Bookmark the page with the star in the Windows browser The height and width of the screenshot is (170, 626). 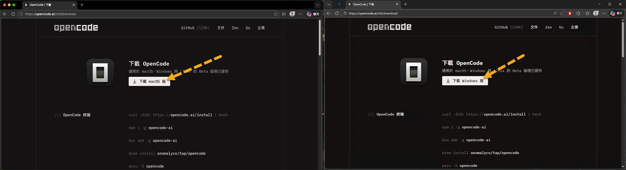pyautogui.click(x=562, y=13)
